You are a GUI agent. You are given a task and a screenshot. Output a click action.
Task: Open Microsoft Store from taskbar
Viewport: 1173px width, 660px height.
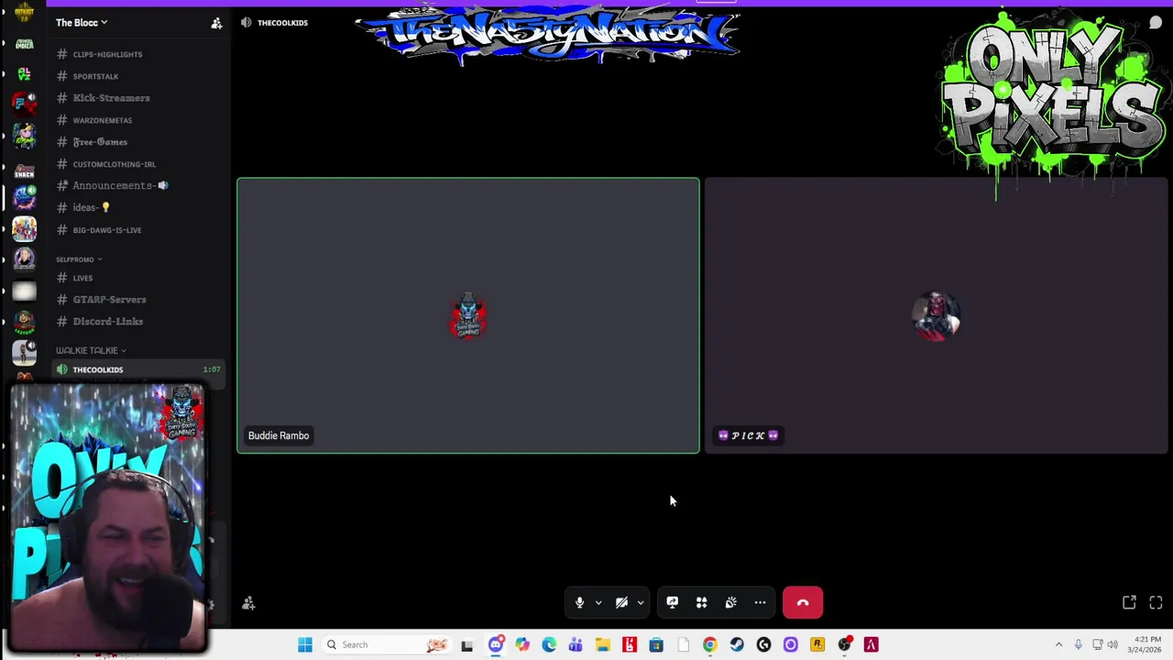coord(656,644)
